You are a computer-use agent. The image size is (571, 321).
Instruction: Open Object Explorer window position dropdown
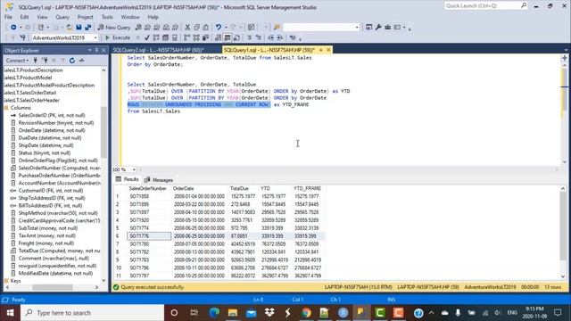coord(89,50)
